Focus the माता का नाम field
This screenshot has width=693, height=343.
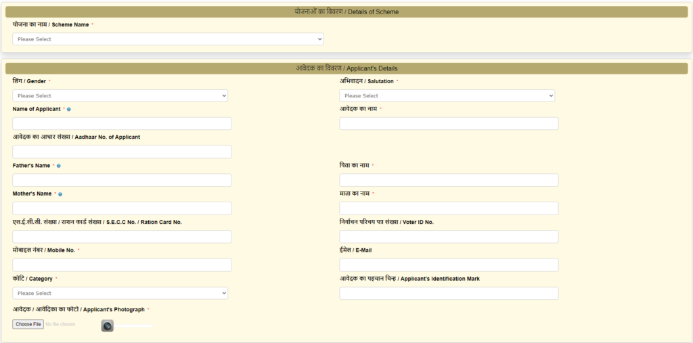pyautogui.click(x=449, y=208)
